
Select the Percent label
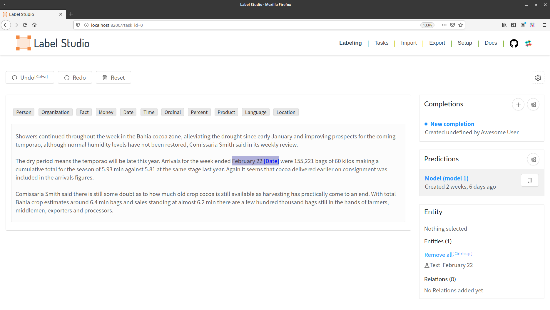tap(199, 112)
